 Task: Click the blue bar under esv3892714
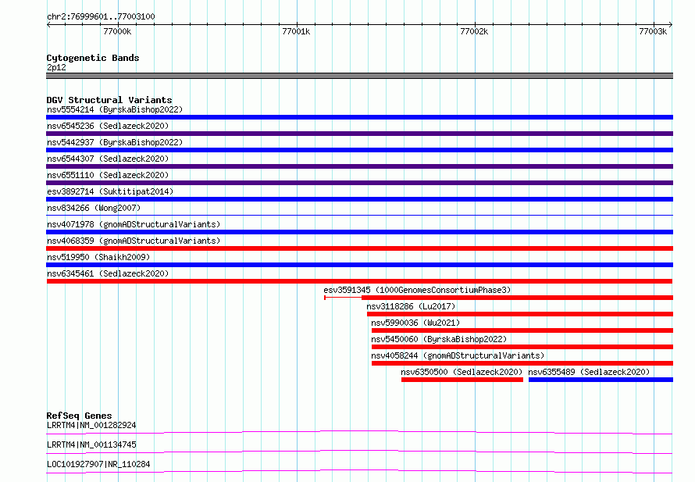coord(359,199)
